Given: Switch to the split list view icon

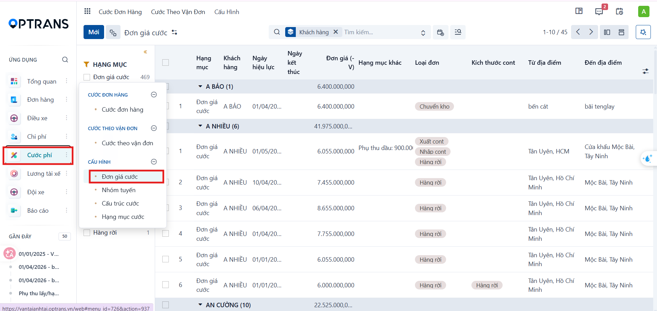Looking at the screenshot, I should tap(607, 32).
